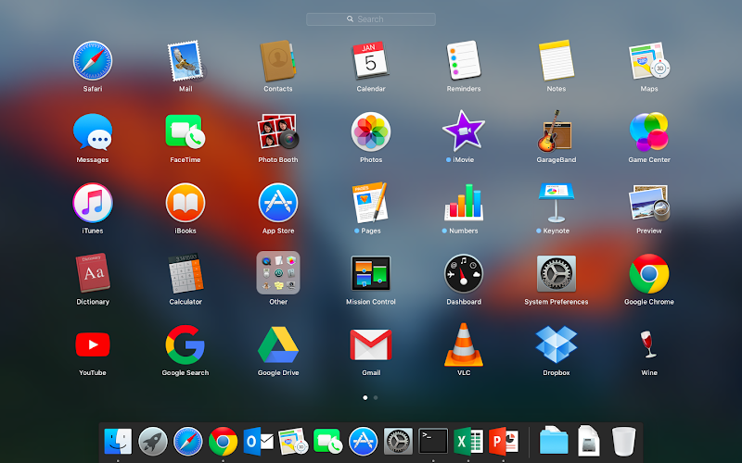This screenshot has height=463, width=742.
Task: Open Game Center
Action: click(x=648, y=131)
